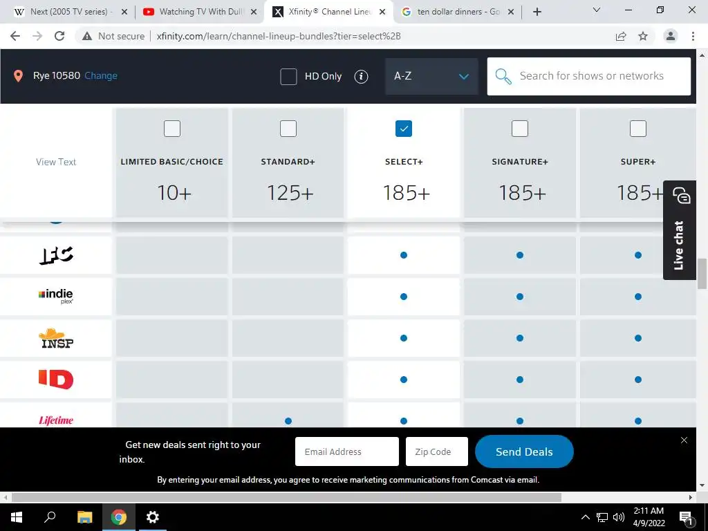Click the location pin icon
Viewport: 708px width, 531px height.
click(18, 76)
